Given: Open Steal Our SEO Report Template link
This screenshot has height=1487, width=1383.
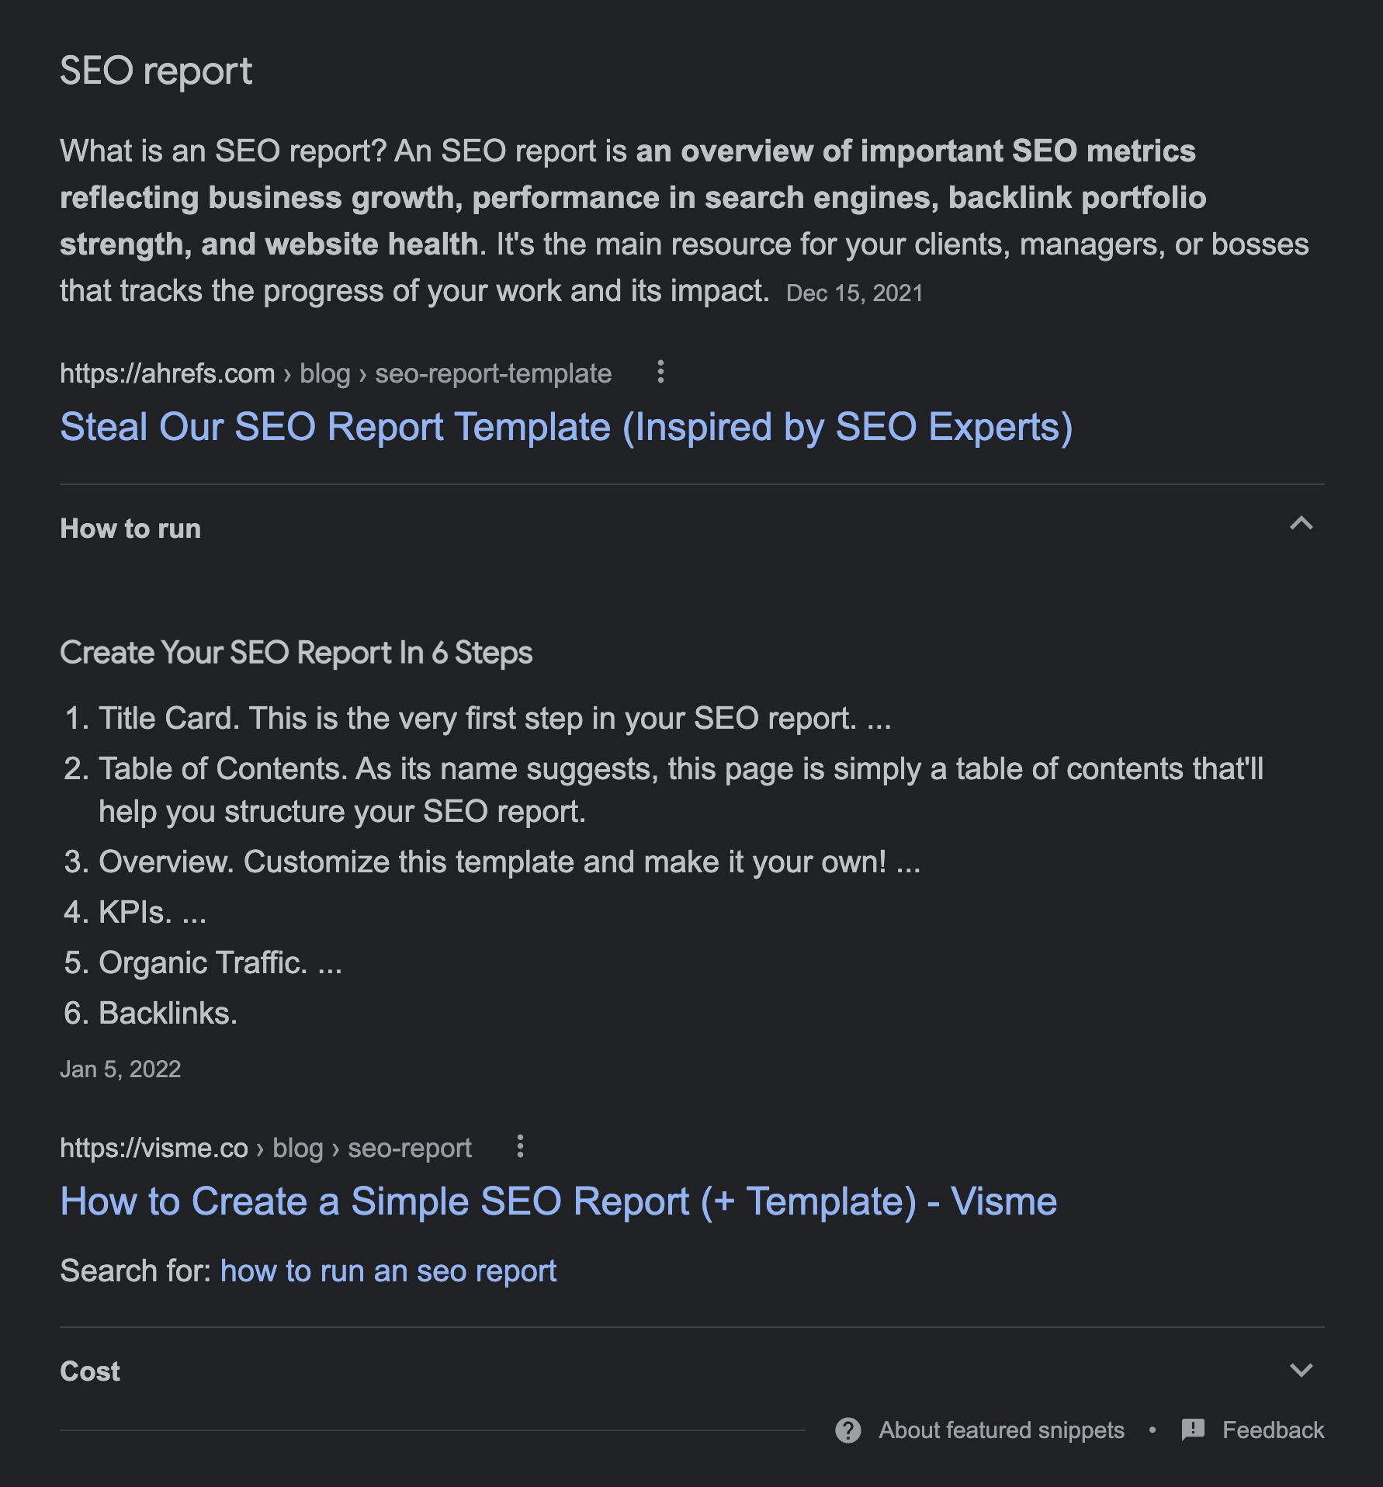Looking at the screenshot, I should coord(566,428).
